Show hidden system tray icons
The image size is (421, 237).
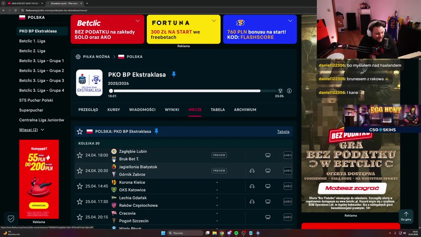tap(390, 233)
